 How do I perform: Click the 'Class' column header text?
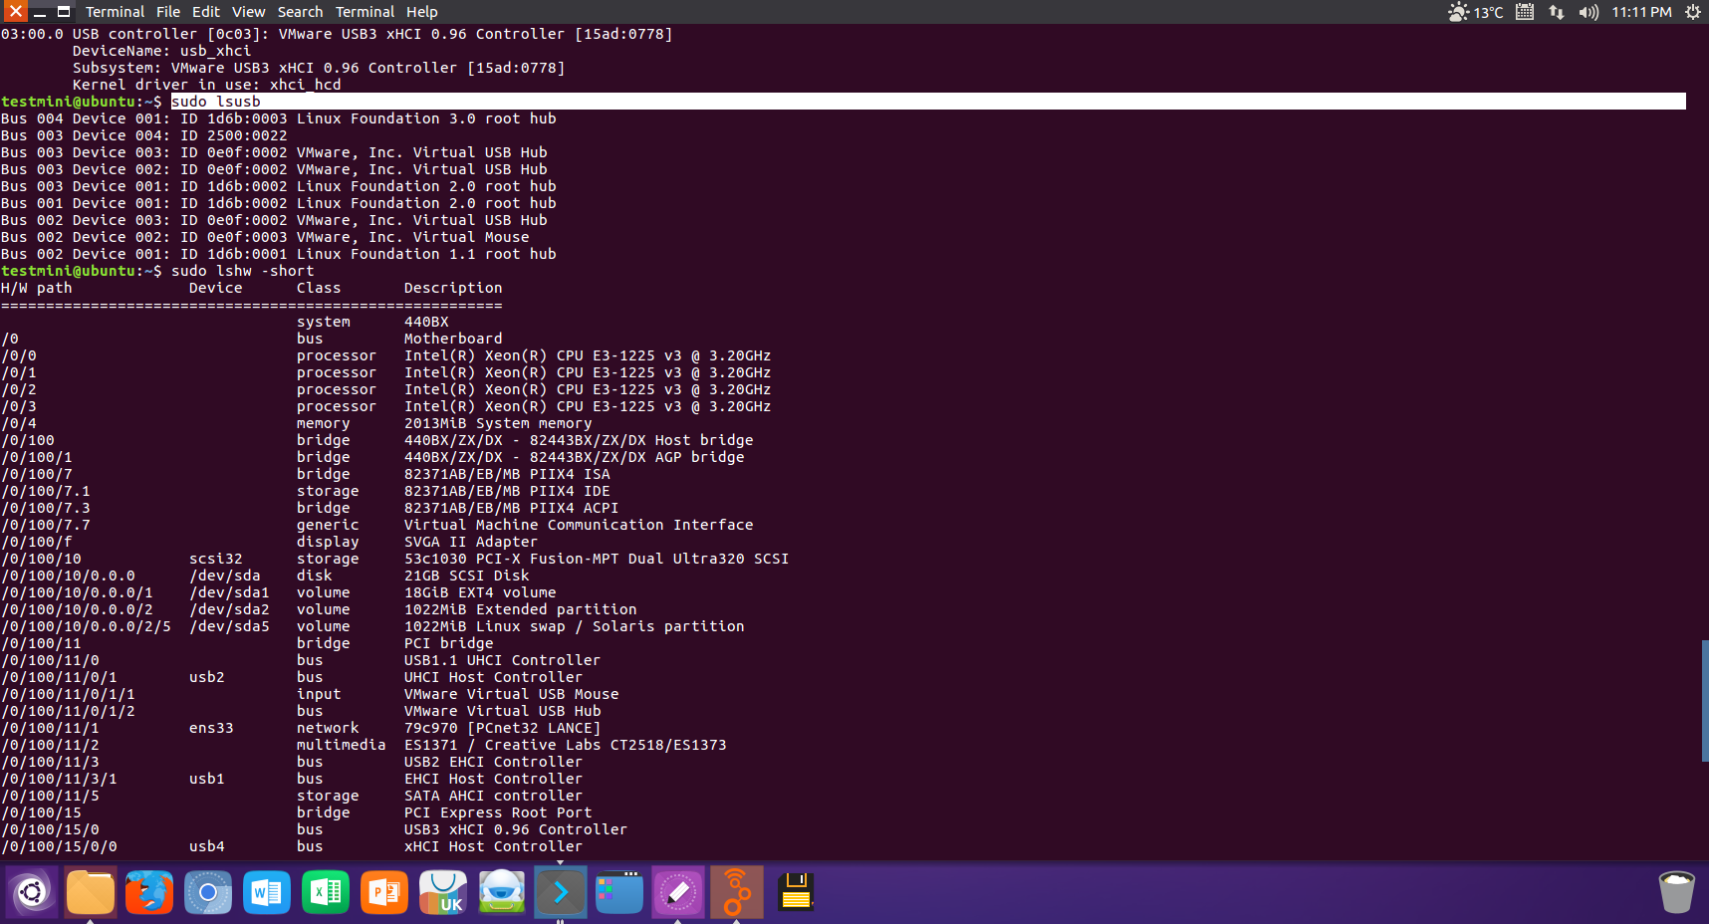pos(319,288)
